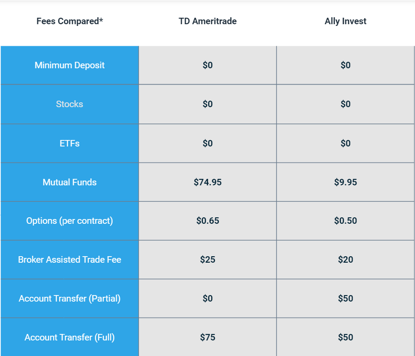Click Ally Invest's $50 partial transfer fee

tap(346, 299)
